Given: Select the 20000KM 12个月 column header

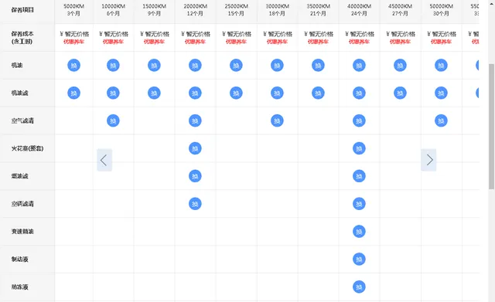Looking at the screenshot, I should click(x=195, y=10).
